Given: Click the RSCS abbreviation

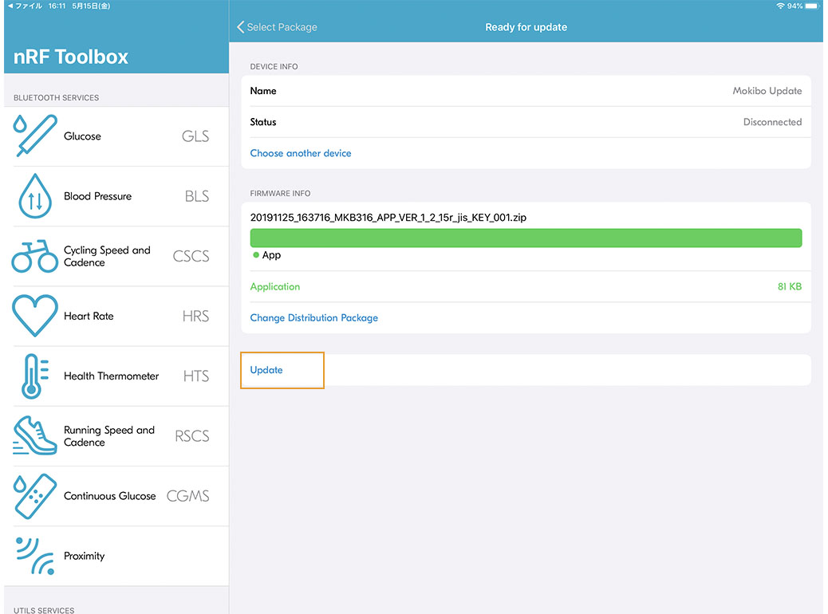Looking at the screenshot, I should pyautogui.click(x=192, y=436).
